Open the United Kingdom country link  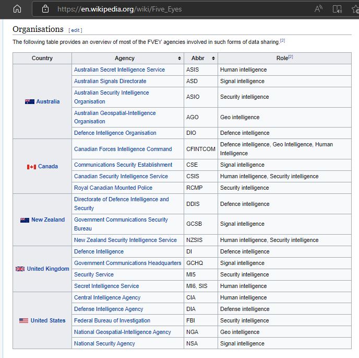48,269
